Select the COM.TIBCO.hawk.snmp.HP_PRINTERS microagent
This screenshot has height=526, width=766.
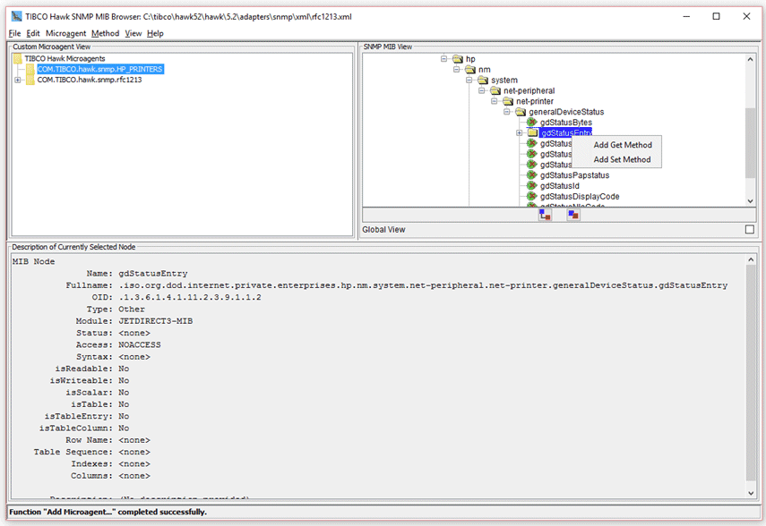[100, 69]
